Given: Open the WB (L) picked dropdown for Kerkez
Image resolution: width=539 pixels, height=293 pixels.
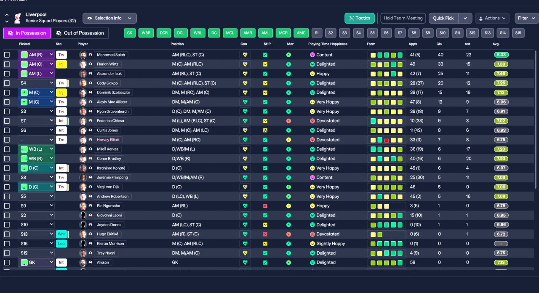Looking at the screenshot, I should (x=36, y=149).
